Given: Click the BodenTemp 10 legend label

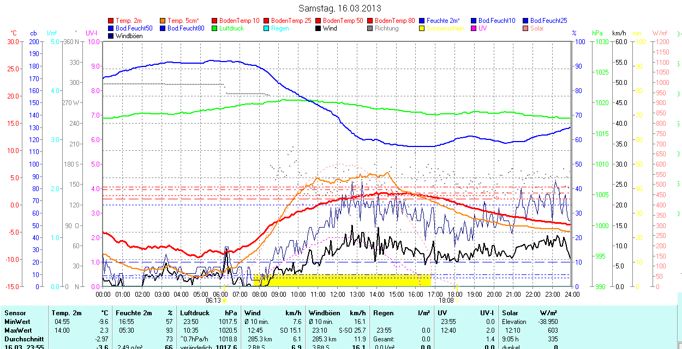Looking at the screenshot, I should coord(240,21).
